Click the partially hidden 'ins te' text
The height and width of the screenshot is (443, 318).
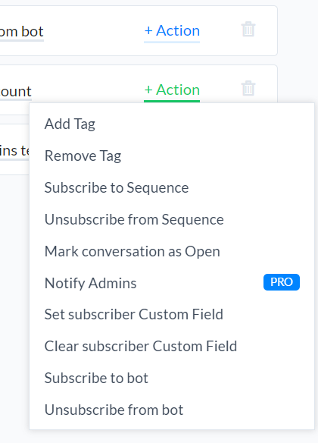point(14,151)
